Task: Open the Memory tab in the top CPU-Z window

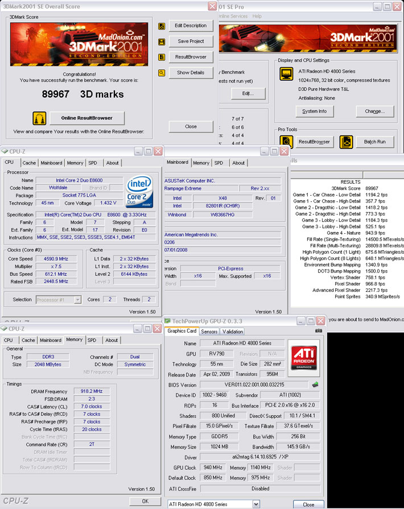Action: [75, 163]
